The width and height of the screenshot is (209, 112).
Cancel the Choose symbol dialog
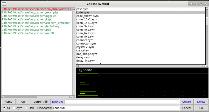186,108
